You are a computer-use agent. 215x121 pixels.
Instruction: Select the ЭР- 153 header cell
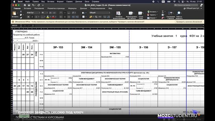coord(58,47)
